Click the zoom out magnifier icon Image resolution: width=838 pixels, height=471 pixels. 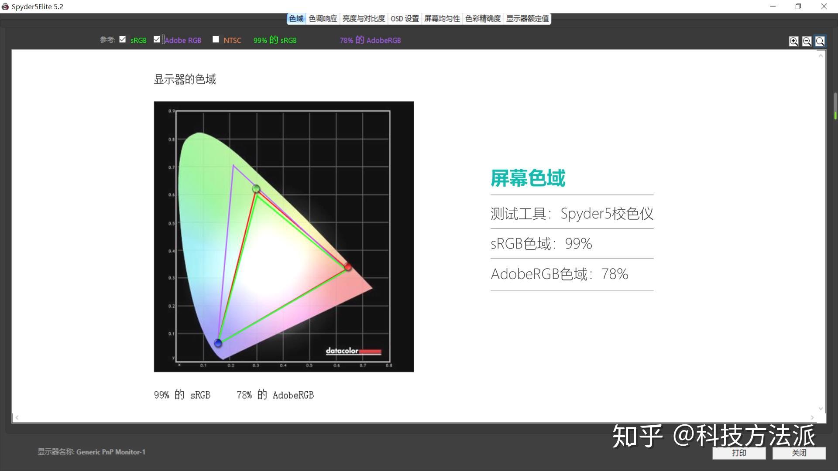point(807,41)
